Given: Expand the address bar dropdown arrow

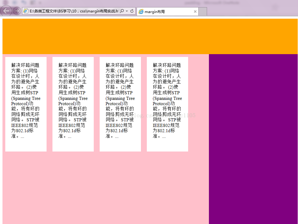Looking at the screenshot, I should pos(127,11).
